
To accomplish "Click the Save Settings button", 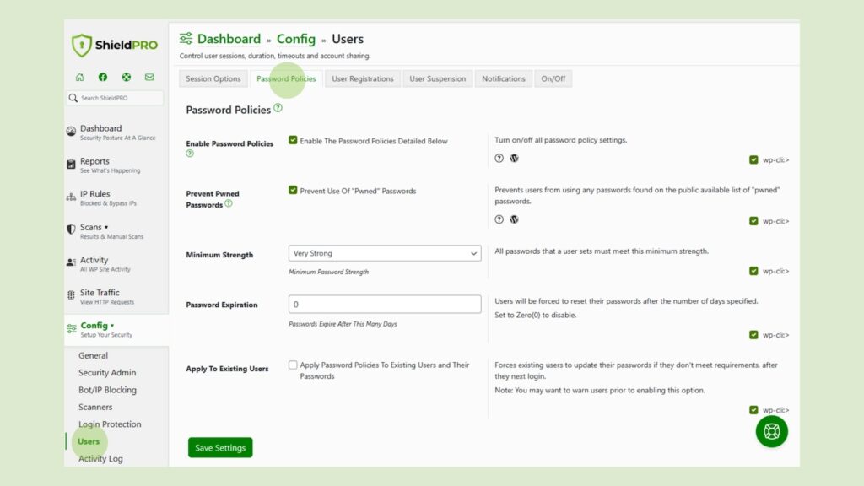I will [219, 447].
